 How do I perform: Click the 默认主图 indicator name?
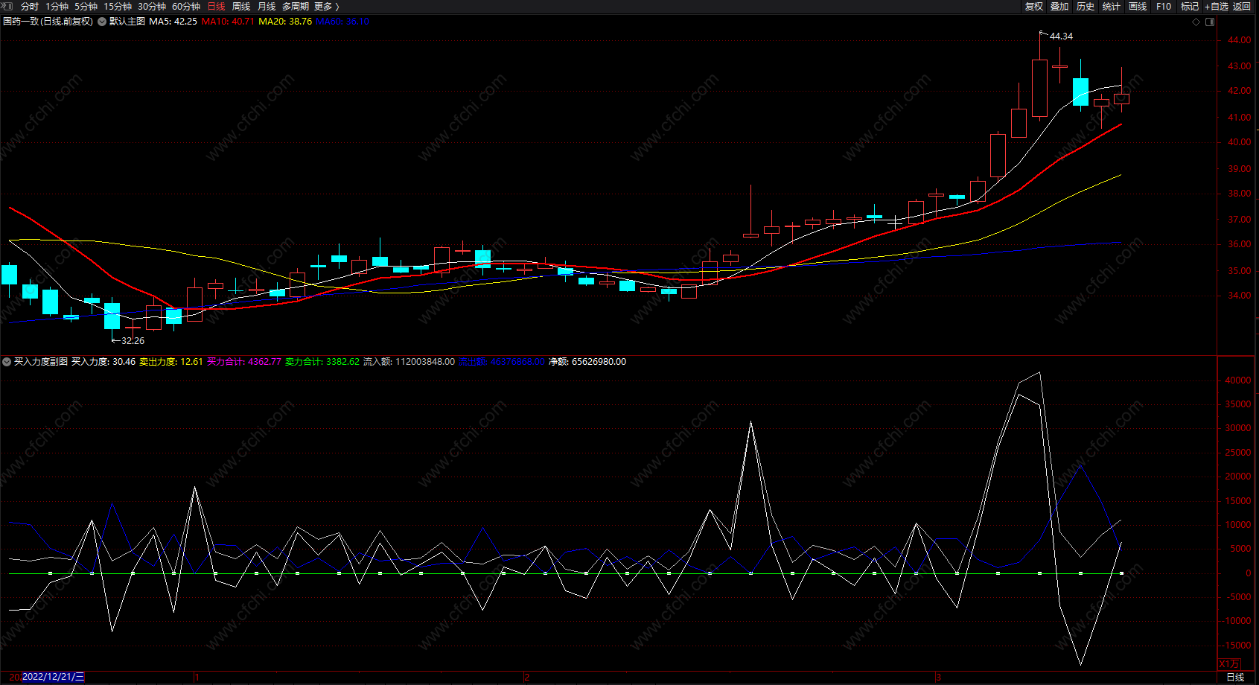tap(127, 22)
